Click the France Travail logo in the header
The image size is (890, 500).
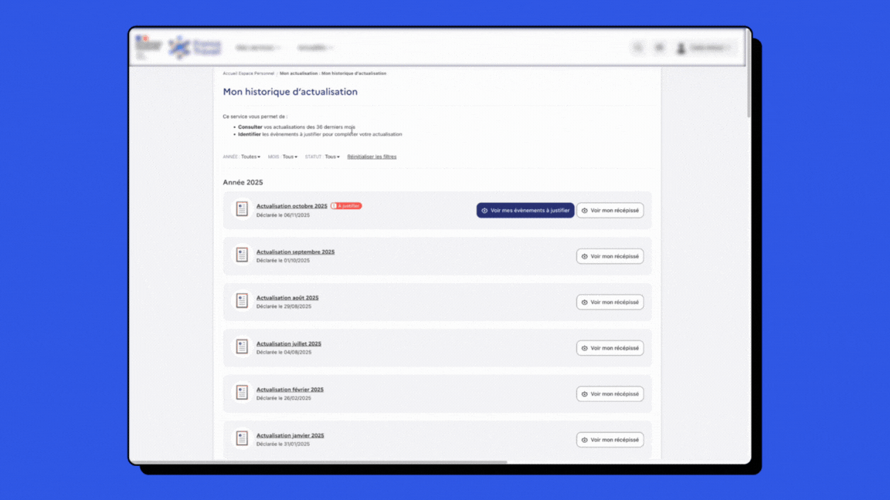(x=194, y=47)
